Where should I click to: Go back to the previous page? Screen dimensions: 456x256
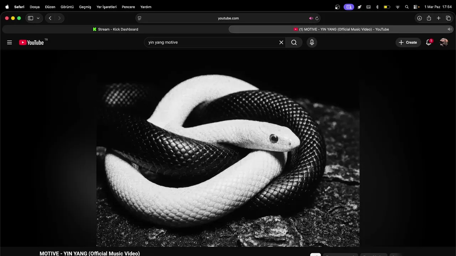(50, 18)
